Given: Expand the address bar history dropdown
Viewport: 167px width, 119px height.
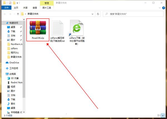Looking at the screenshot, I should tap(92, 14).
